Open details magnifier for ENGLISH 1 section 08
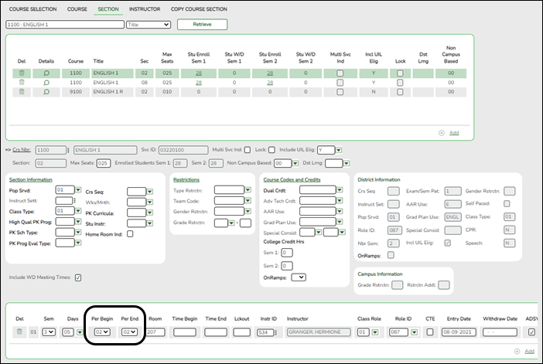The height and width of the screenshot is (364, 543). click(46, 82)
